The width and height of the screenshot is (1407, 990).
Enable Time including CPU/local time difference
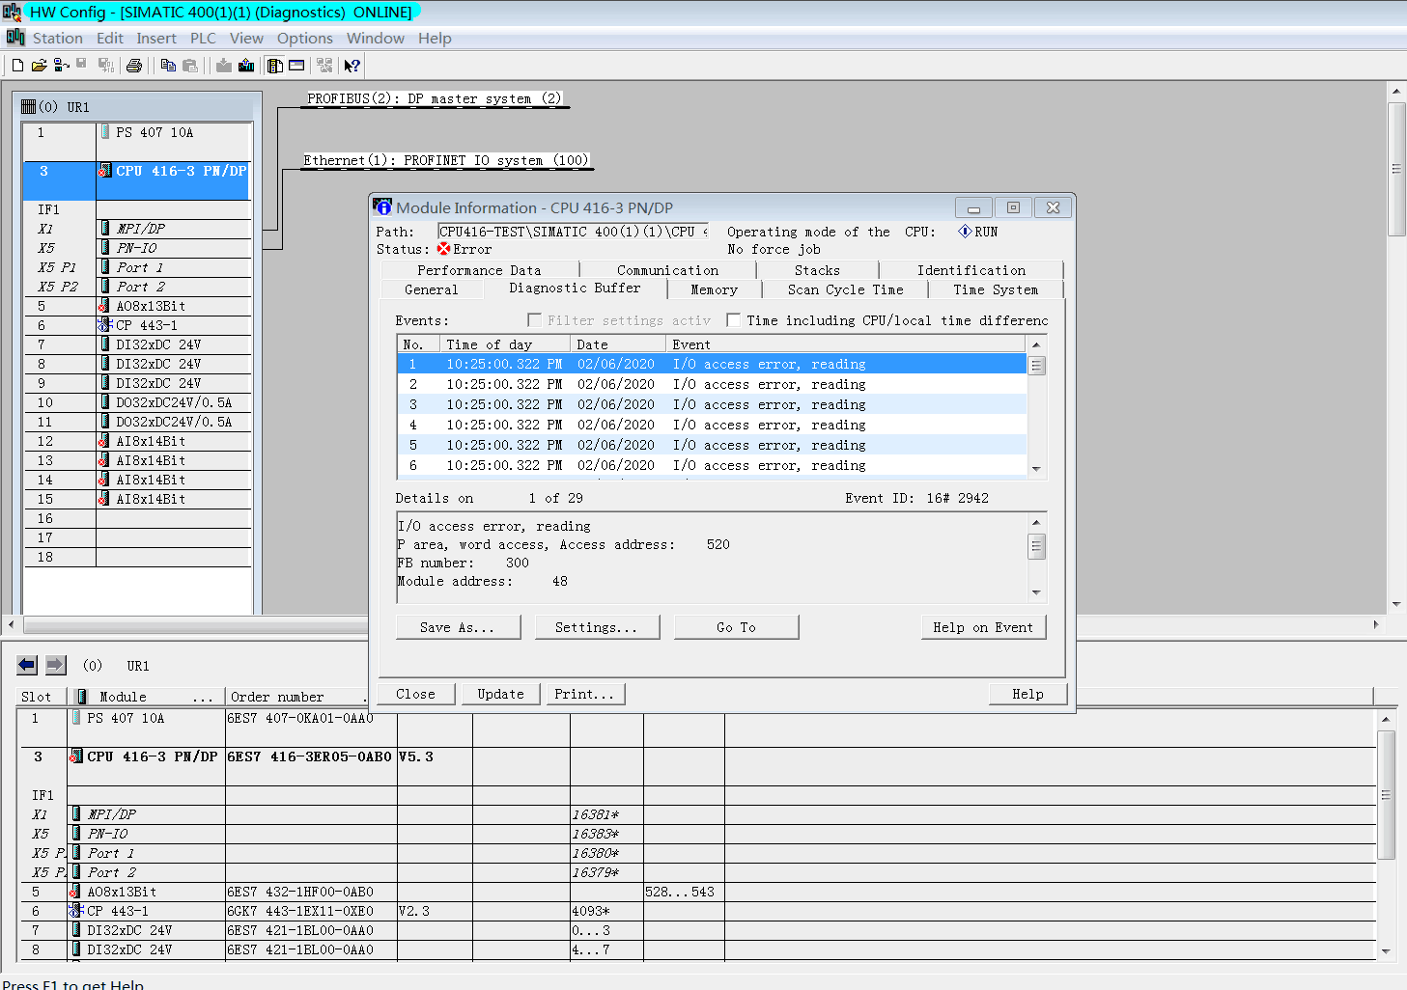coord(734,320)
